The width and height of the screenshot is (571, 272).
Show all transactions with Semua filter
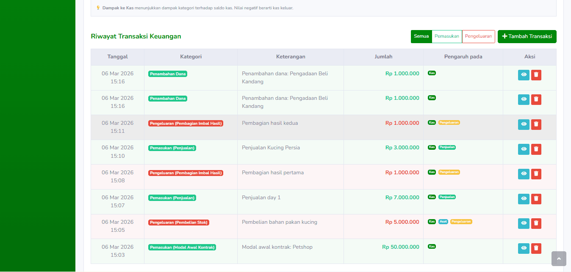(x=421, y=36)
